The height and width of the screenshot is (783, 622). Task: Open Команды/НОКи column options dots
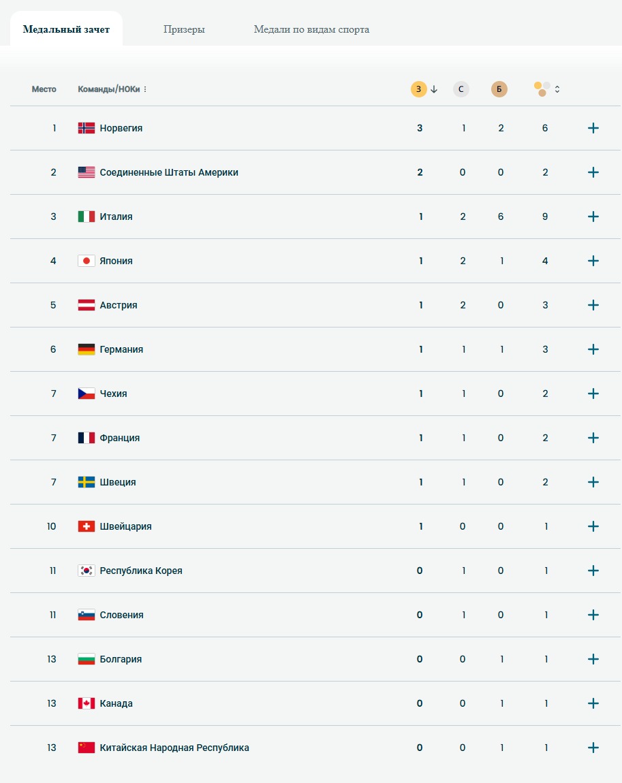click(x=145, y=89)
